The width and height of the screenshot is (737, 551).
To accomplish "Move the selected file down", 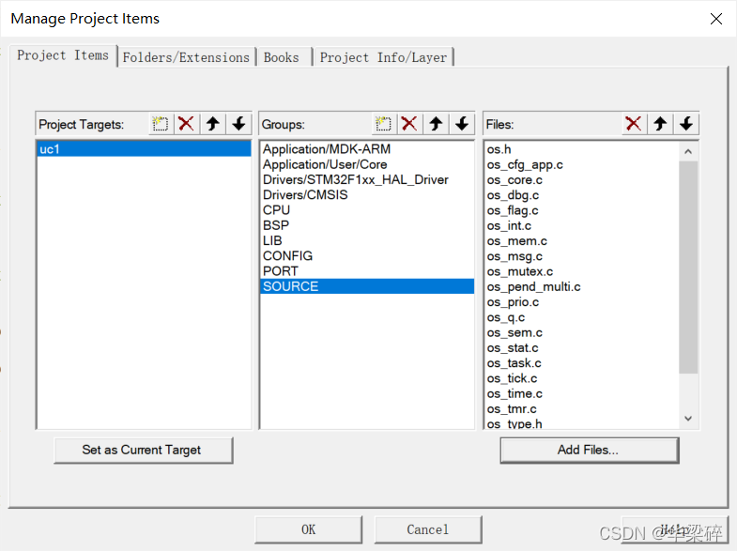I will (686, 124).
